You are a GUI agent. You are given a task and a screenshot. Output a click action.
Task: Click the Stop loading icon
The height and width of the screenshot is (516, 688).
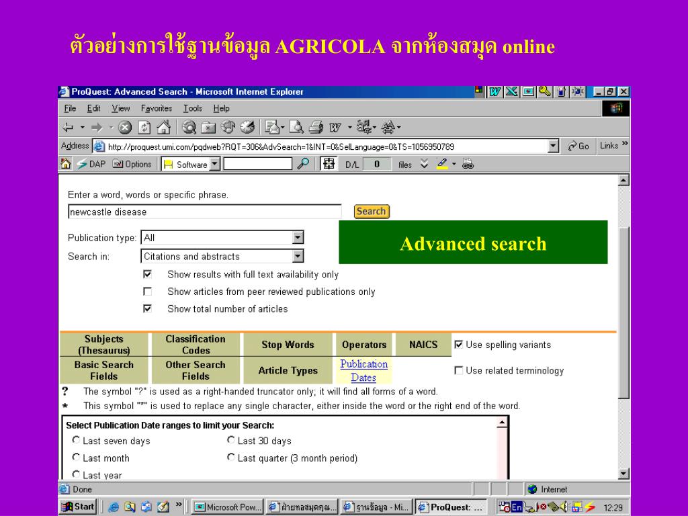point(125,128)
